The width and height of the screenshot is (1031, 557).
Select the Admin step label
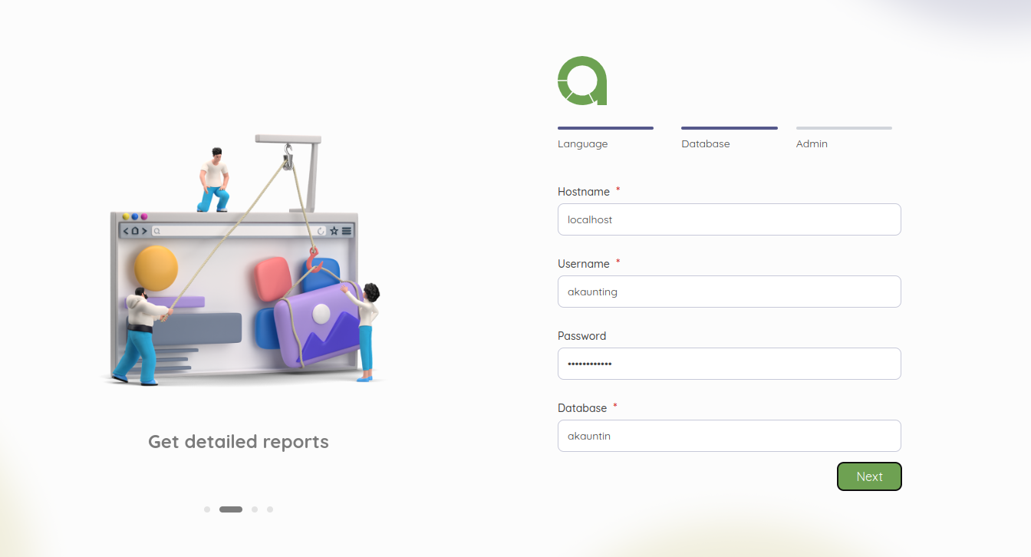(812, 144)
